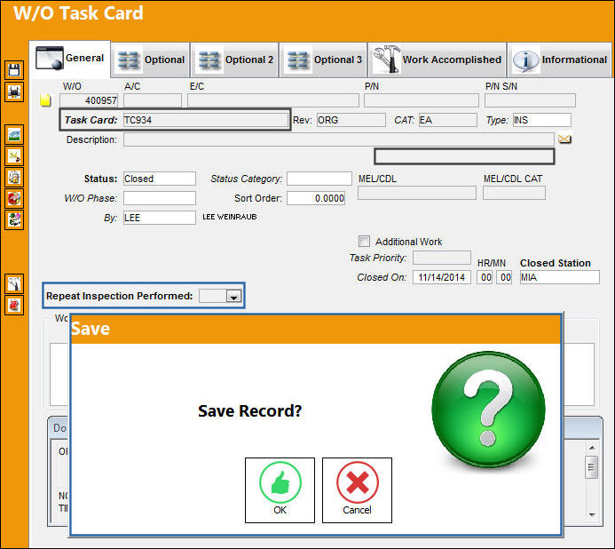Screen dimensions: 615x549
Task: Tick the Additional Work checkbox
Action: 365,241
